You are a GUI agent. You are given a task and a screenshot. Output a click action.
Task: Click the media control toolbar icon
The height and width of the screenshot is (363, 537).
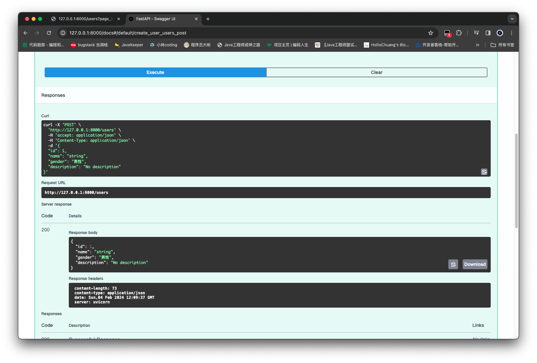pos(476,33)
